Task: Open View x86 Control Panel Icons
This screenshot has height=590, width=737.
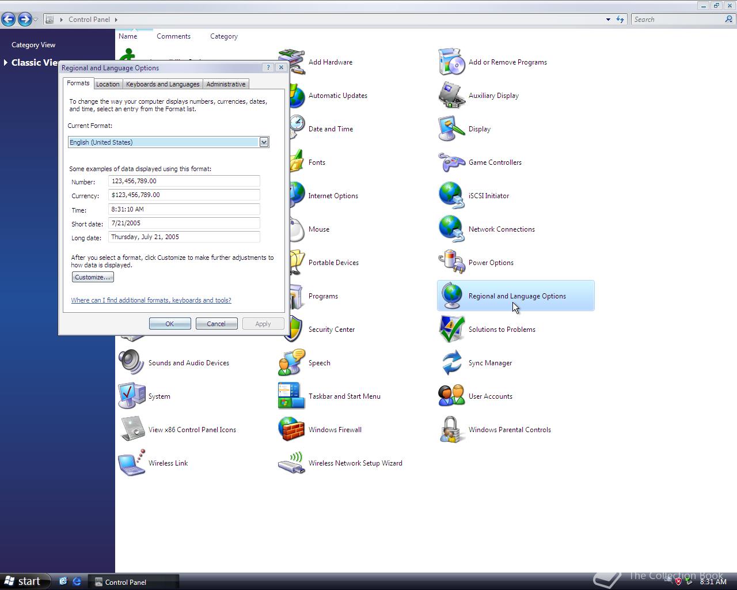Action: (x=131, y=430)
